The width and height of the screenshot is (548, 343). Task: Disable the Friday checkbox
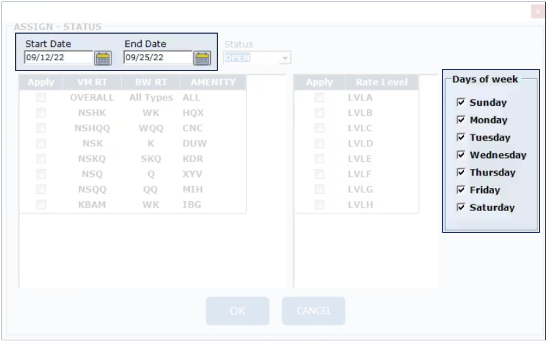point(461,189)
